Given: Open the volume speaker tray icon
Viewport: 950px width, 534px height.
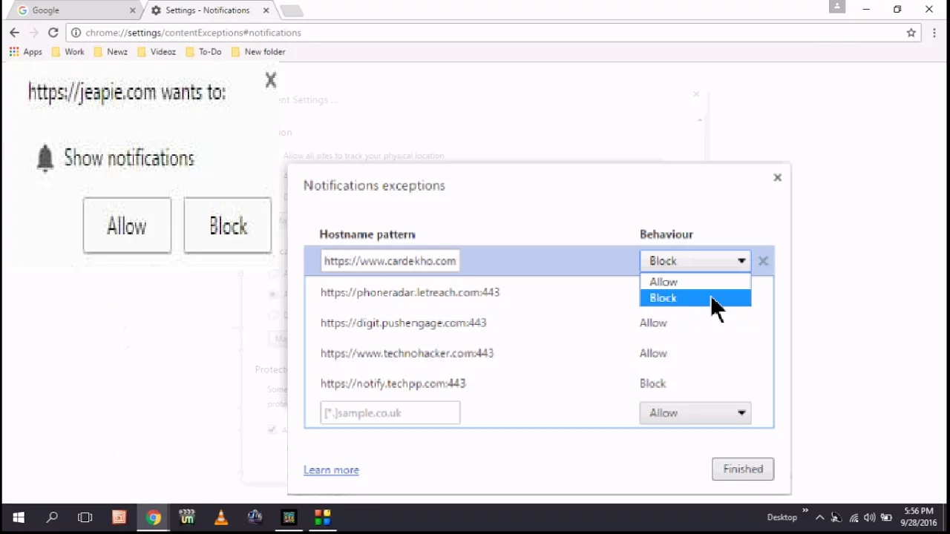Looking at the screenshot, I should click(x=869, y=518).
